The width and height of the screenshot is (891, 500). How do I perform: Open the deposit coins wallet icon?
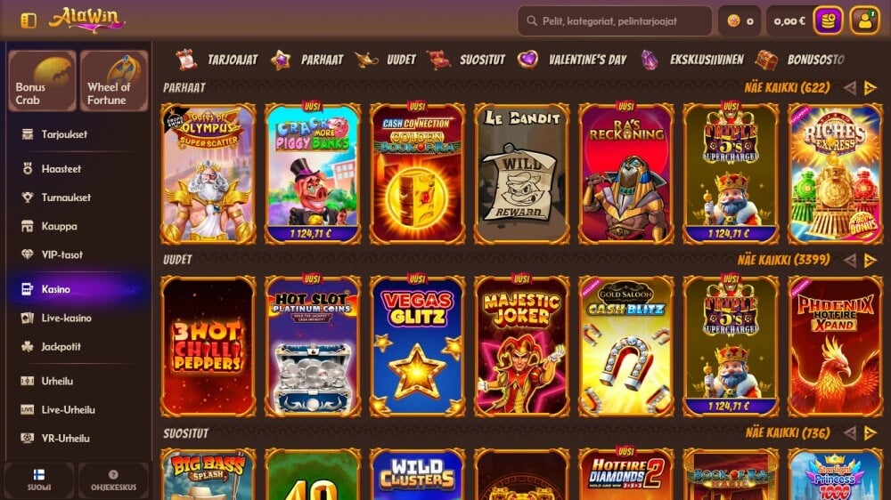coord(828,21)
